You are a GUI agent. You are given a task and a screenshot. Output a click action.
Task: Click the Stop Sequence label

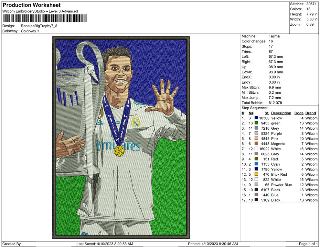[254, 108]
